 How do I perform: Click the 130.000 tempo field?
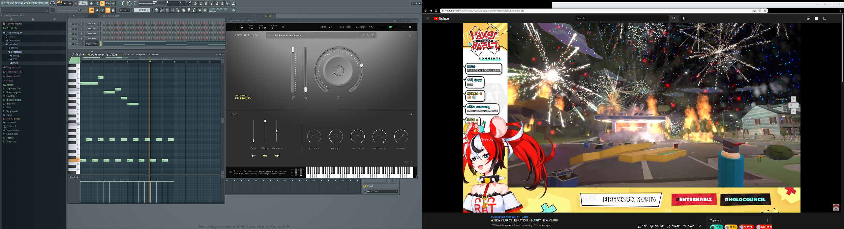pyautogui.click(x=83, y=3)
